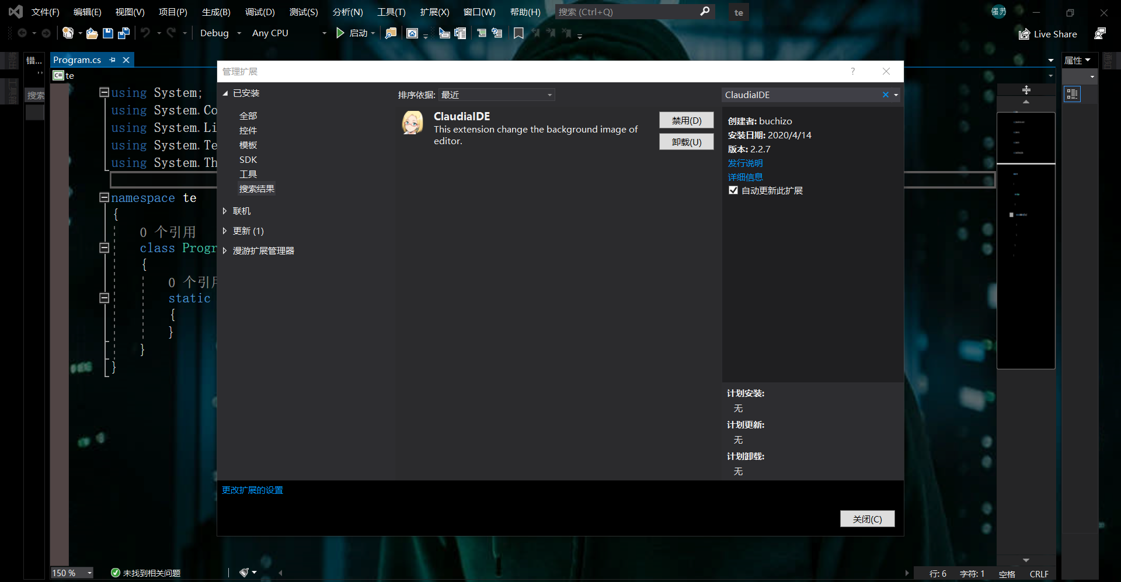Viewport: 1121px width, 582px height.
Task: Open the dropdown arrow next to Start (启动)
Action: click(x=373, y=33)
